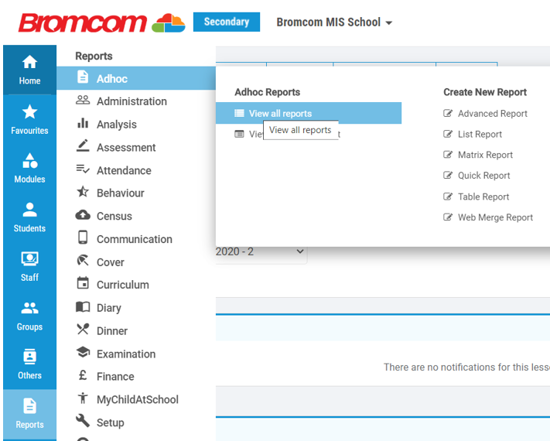Click the View all reports list icon
The height and width of the screenshot is (441, 550).
click(x=239, y=113)
